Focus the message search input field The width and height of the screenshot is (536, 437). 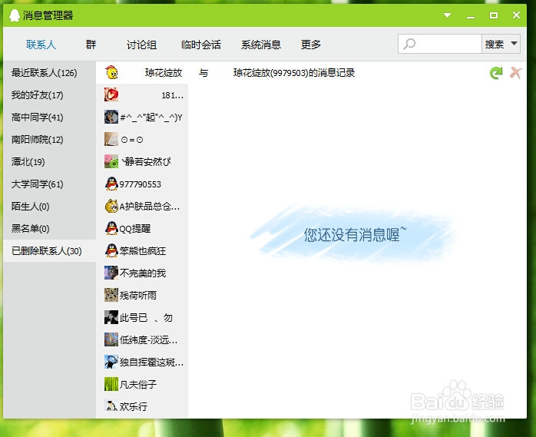coord(440,44)
